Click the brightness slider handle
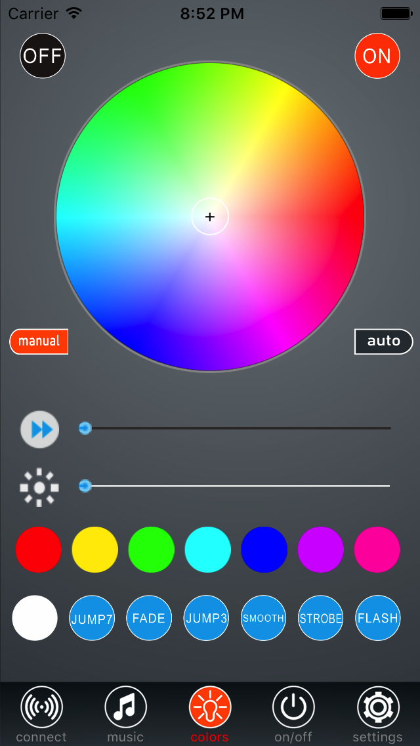The width and height of the screenshot is (420, 746). (x=85, y=486)
